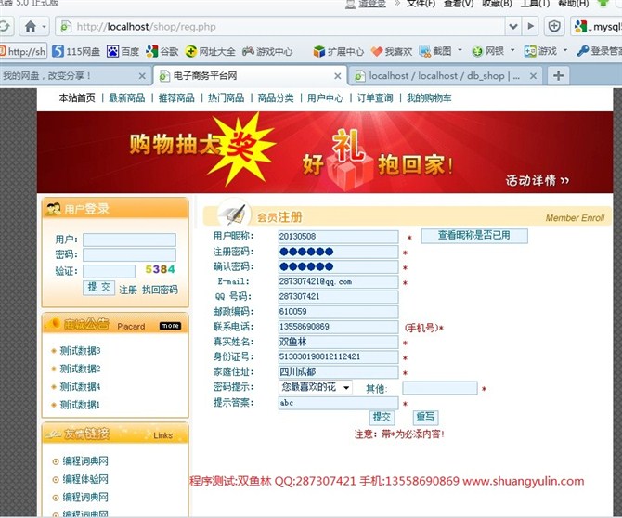Viewport: 622px width, 518px height.
Task: Open 商品分类 navigation link
Action: coord(276,98)
